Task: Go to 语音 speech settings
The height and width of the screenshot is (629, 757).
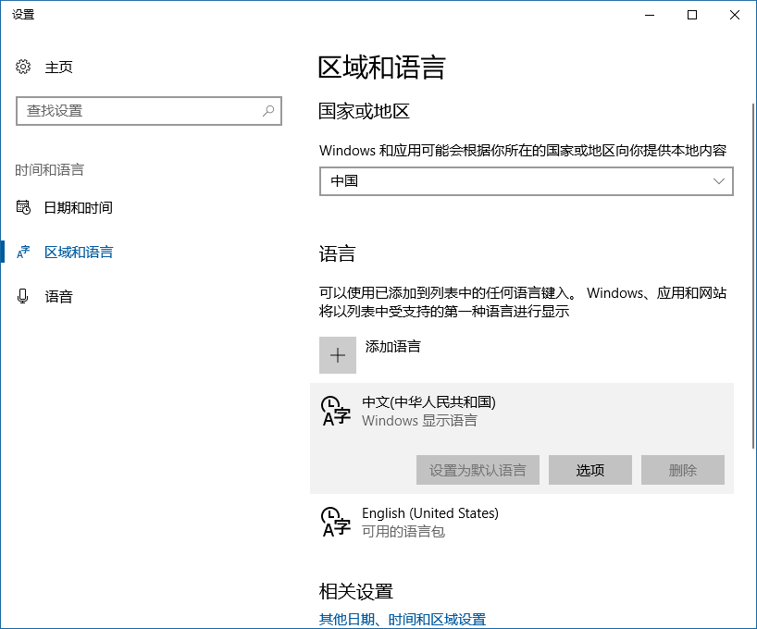Action: click(x=59, y=296)
